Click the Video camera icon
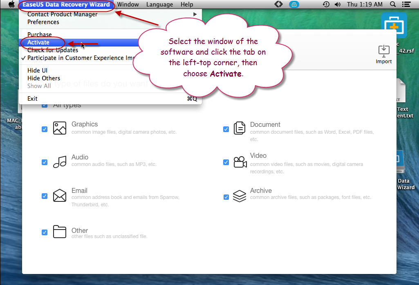Screen dimensions: 419x285 (x=240, y=161)
